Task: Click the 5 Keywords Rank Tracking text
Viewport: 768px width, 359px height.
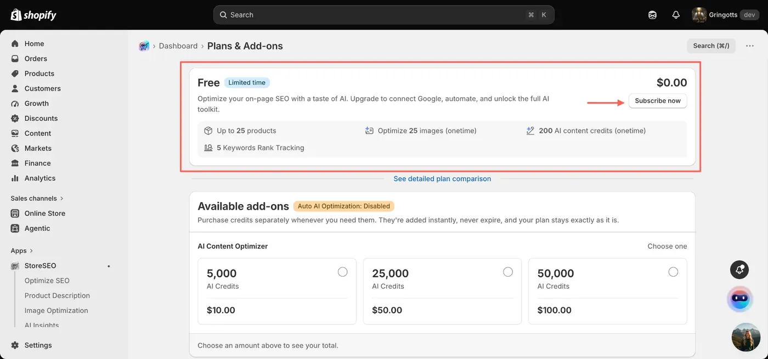Action: pos(260,148)
